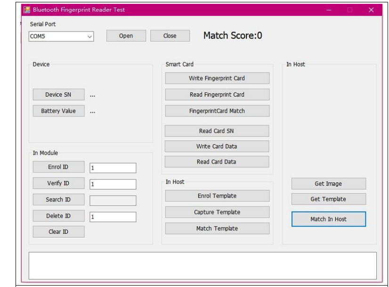Click Write Fingerprint Card
Viewport: 389px width, 287px height.
click(217, 78)
